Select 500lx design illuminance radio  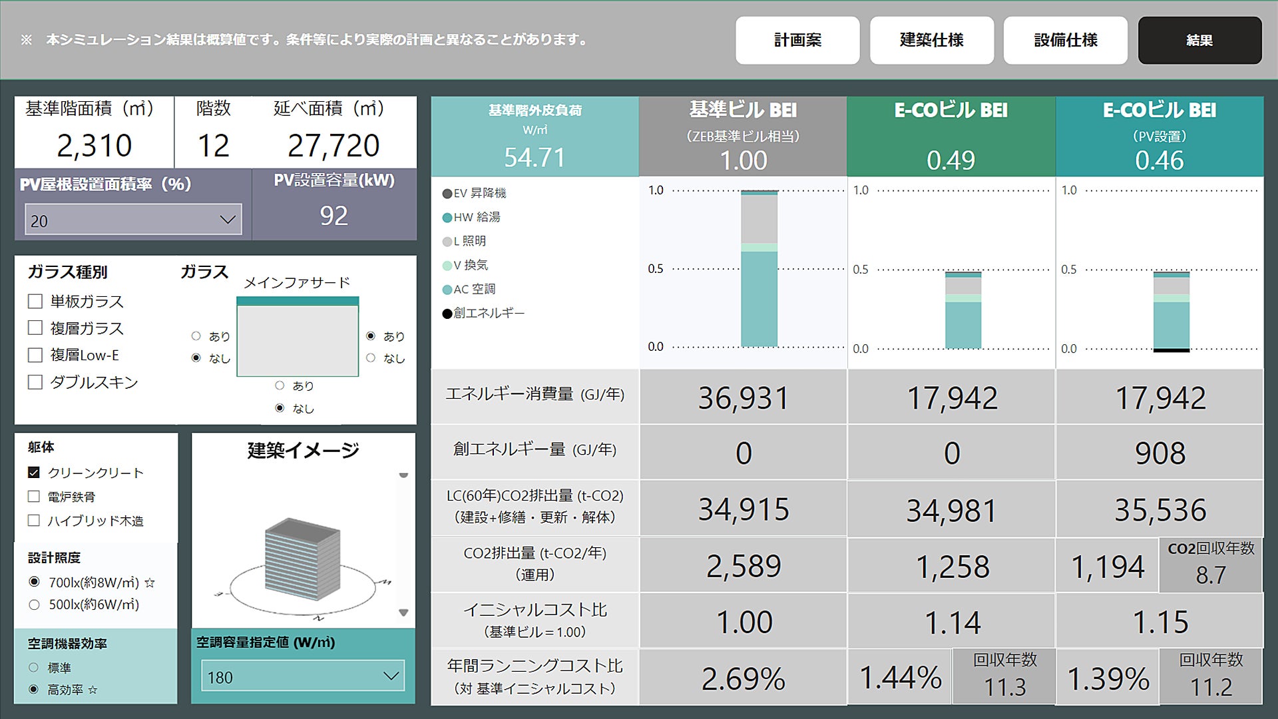click(x=35, y=604)
